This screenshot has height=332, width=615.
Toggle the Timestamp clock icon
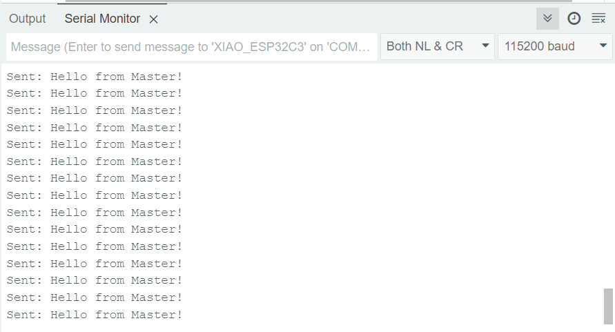[574, 19]
